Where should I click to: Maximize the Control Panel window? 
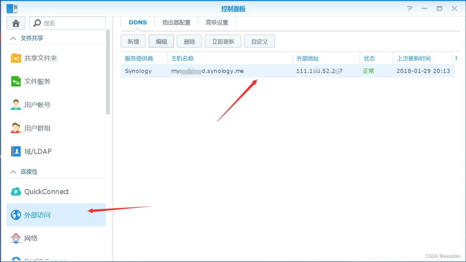[x=439, y=9]
